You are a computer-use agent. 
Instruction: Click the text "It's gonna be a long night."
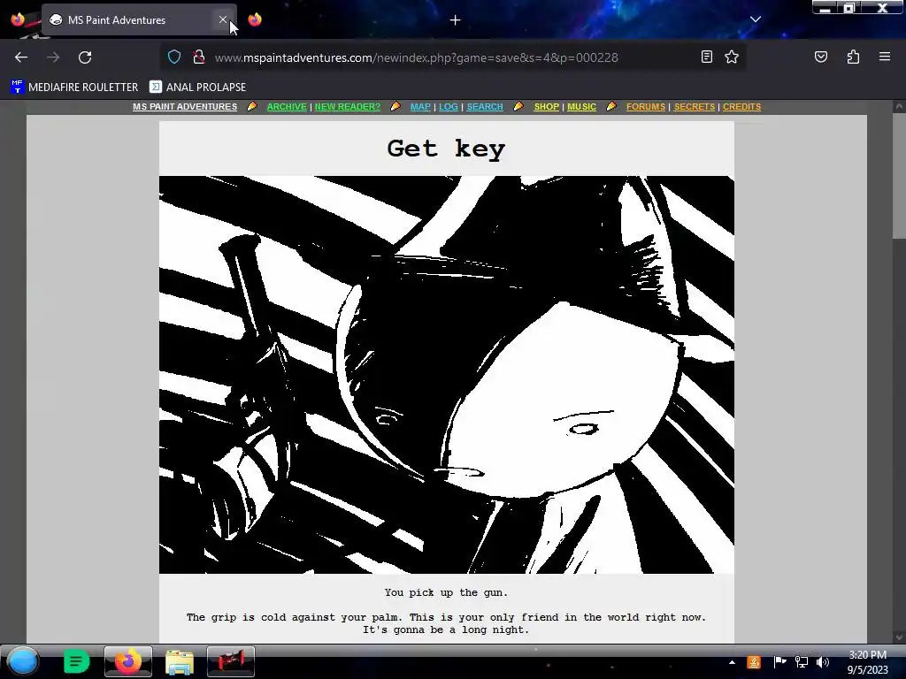[x=446, y=629]
